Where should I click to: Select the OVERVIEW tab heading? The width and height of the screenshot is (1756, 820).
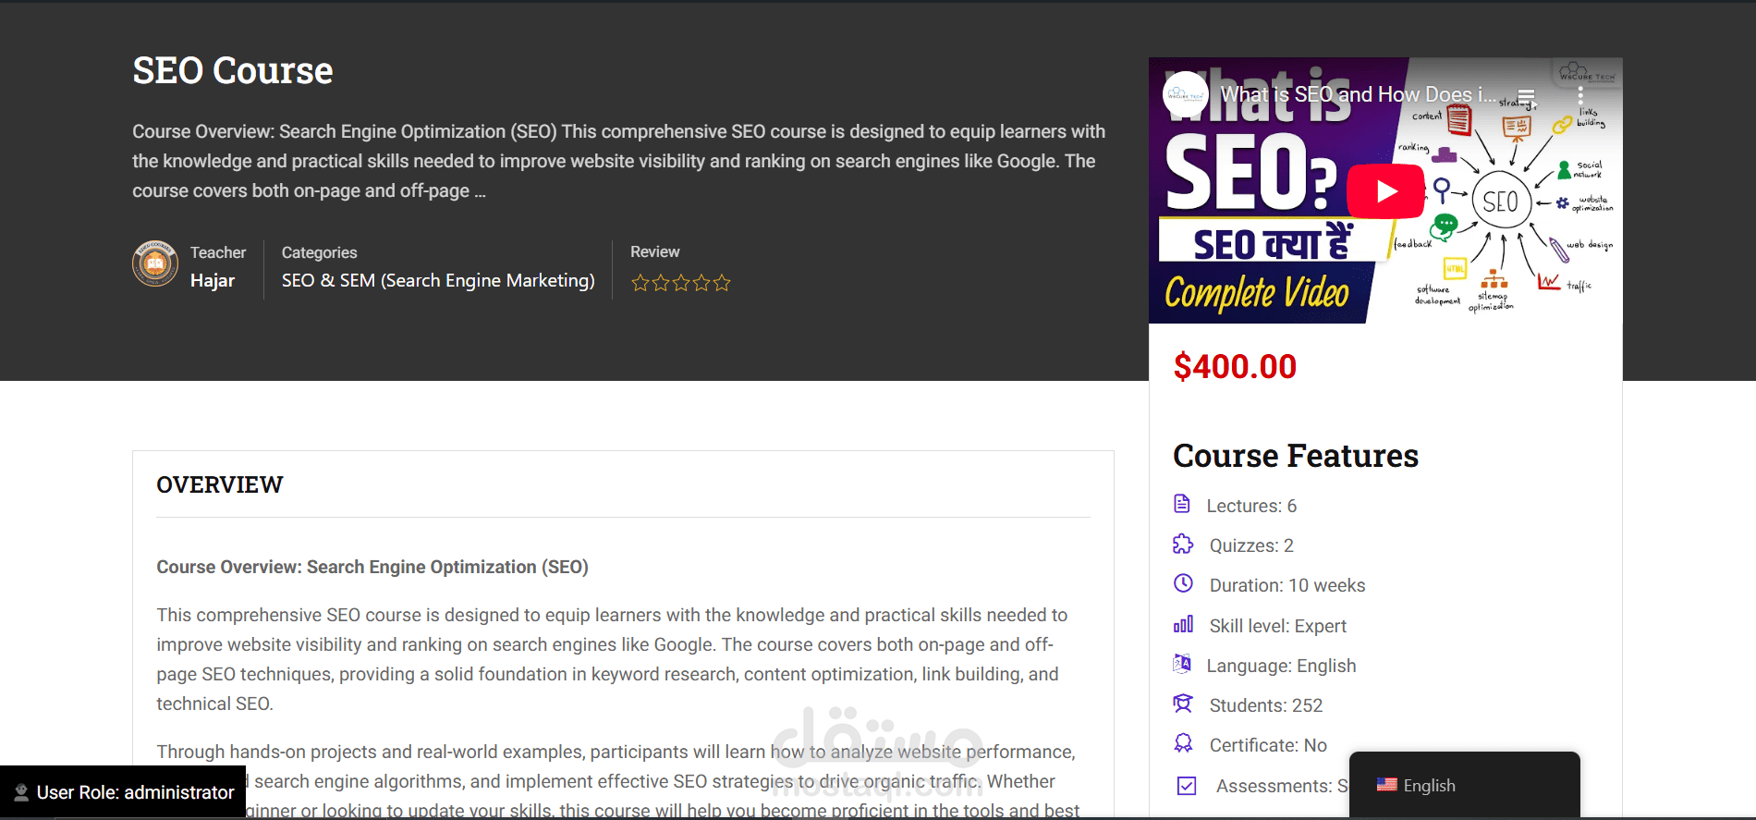(220, 484)
